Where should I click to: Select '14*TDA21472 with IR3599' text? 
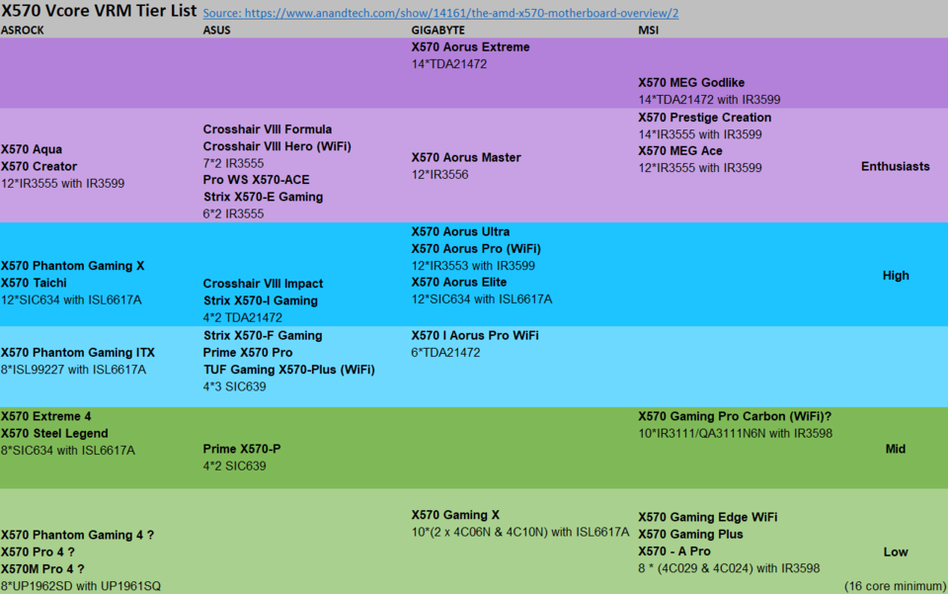pos(709,100)
